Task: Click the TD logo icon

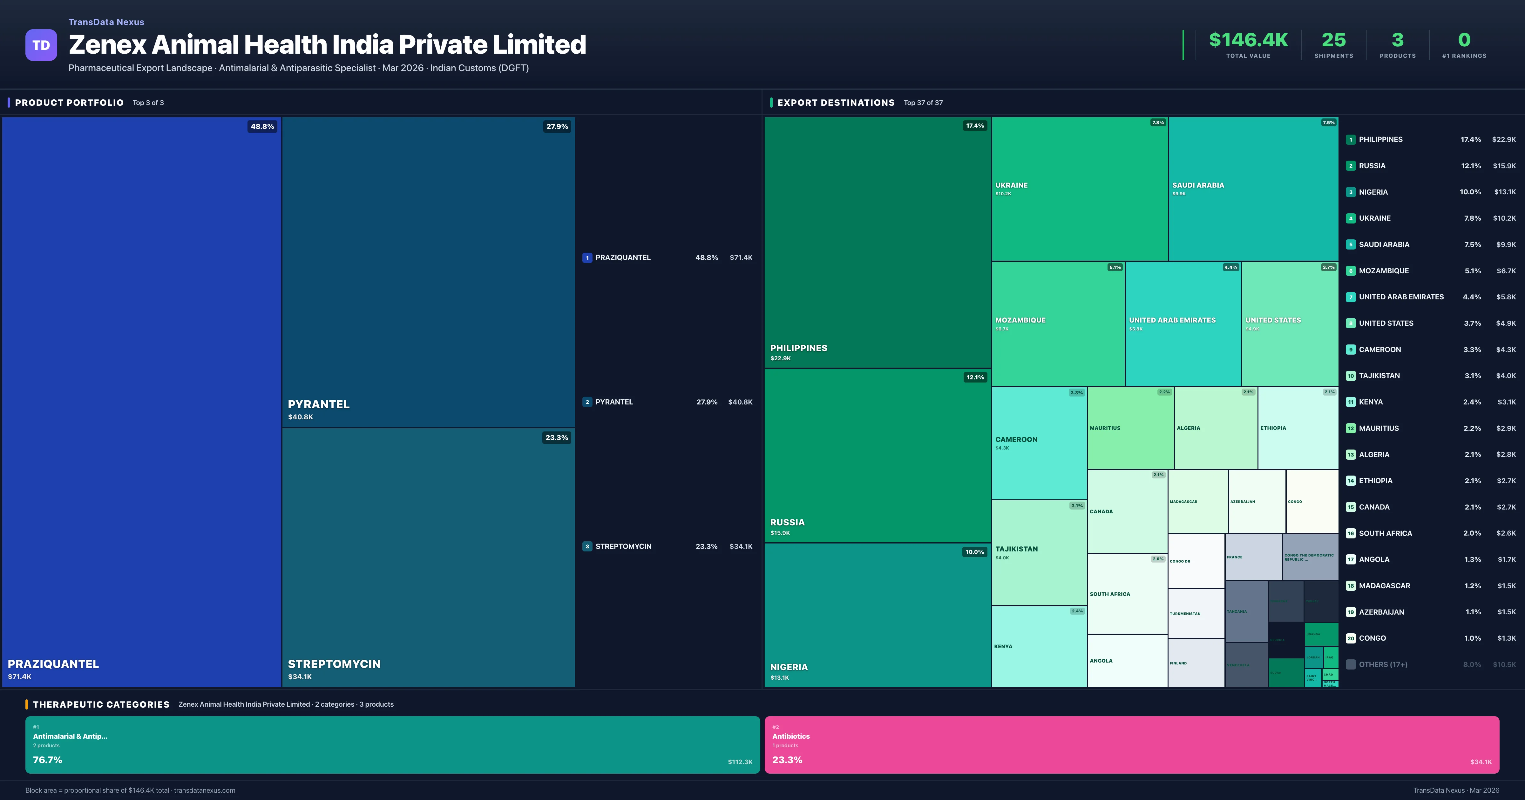Action: pyautogui.click(x=41, y=45)
